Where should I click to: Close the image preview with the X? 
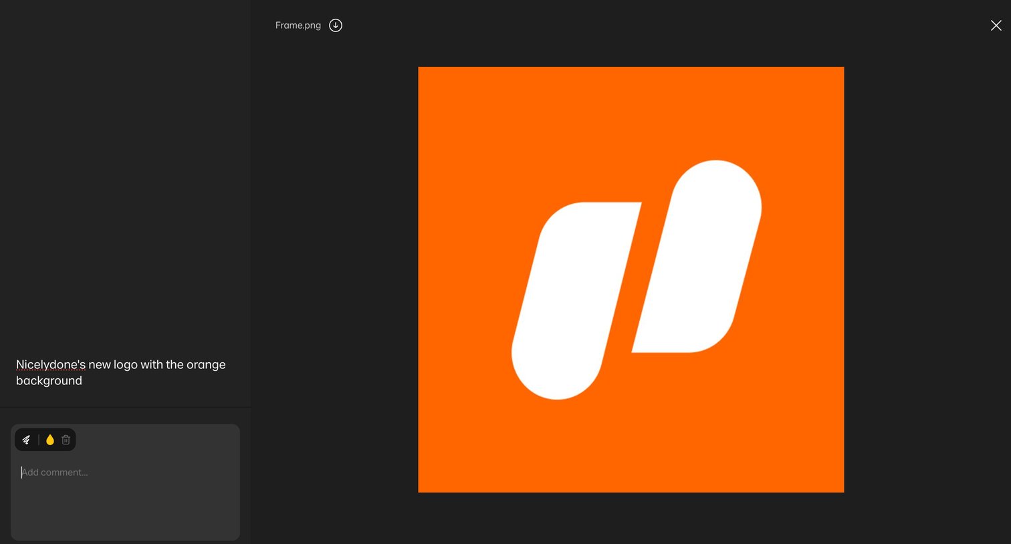(x=996, y=25)
